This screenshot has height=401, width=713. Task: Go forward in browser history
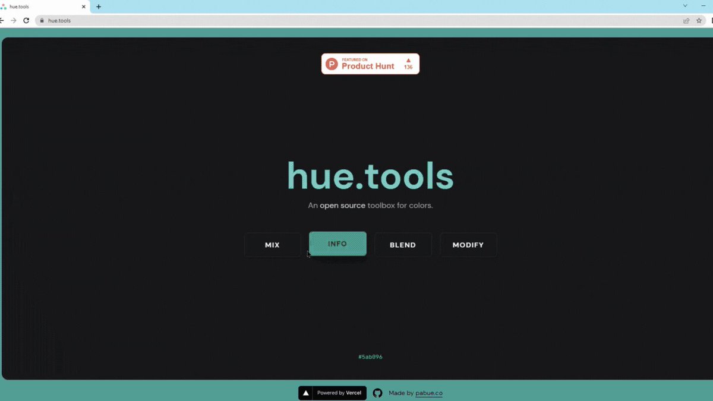point(13,20)
